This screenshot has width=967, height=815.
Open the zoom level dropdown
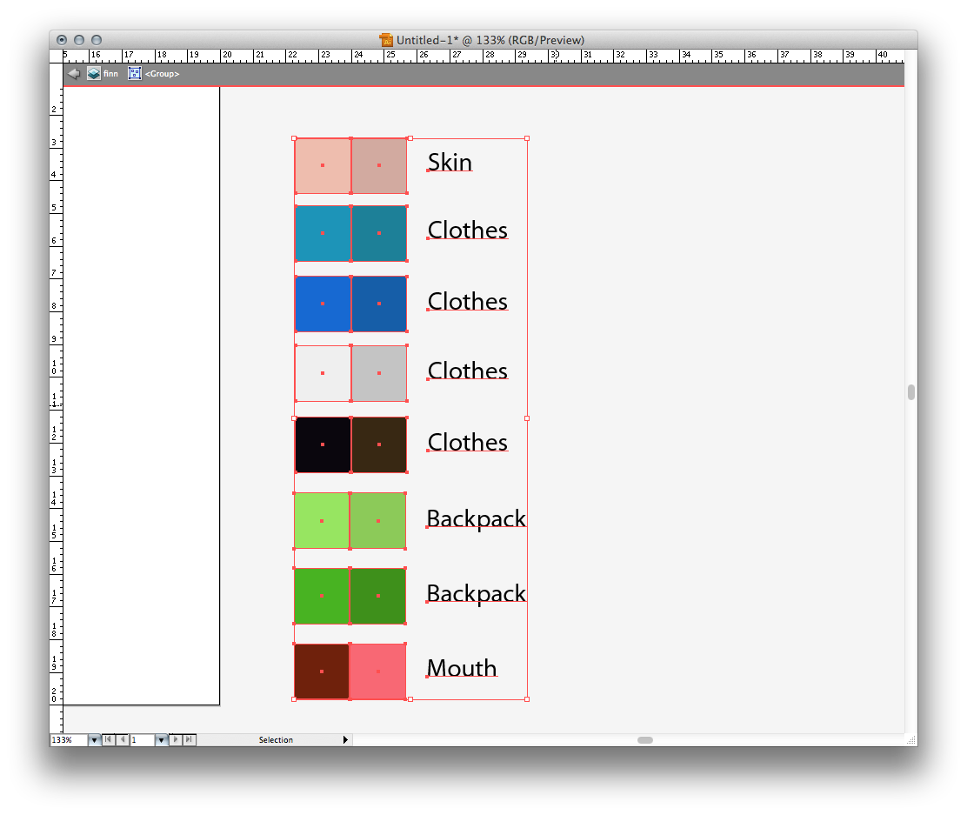94,740
